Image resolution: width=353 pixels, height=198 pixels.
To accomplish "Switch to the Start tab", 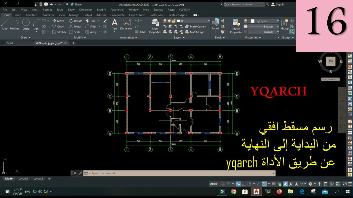I will coord(10,43).
